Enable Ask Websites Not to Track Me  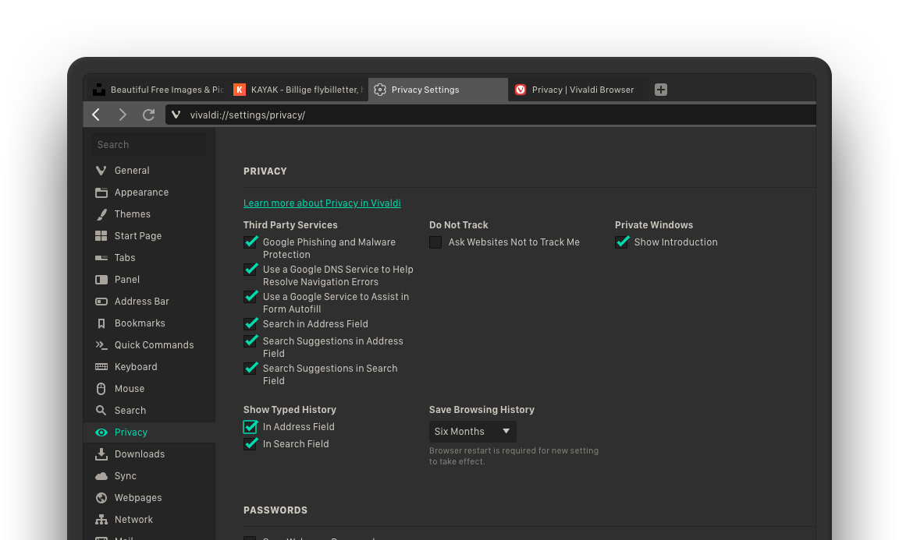(x=435, y=242)
